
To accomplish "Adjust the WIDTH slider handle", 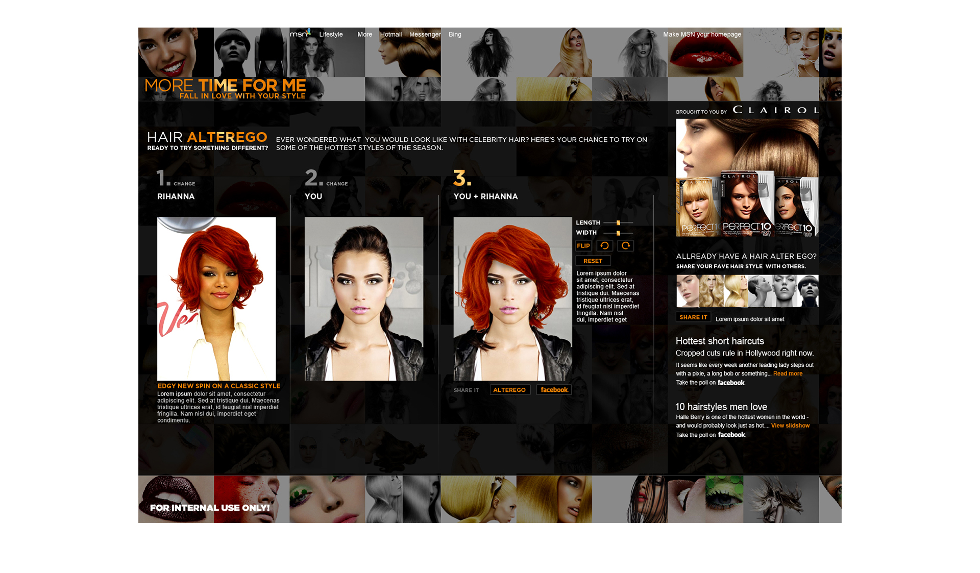I will (618, 233).
